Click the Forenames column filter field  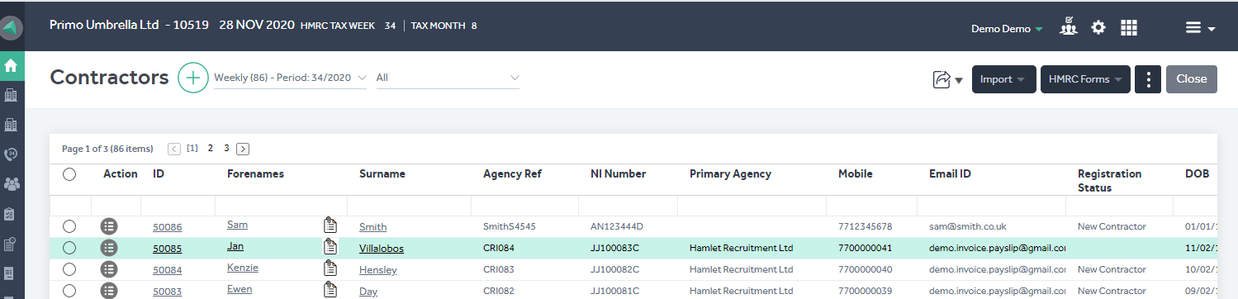click(x=281, y=206)
